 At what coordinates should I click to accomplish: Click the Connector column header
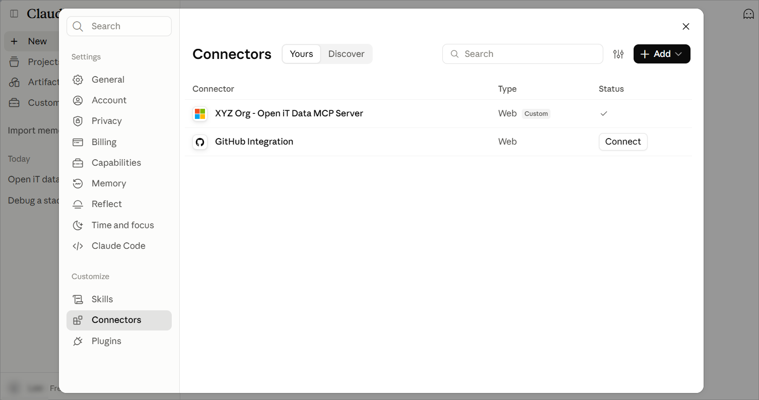pyautogui.click(x=213, y=89)
